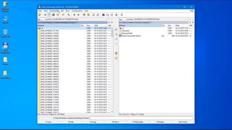Go to root in right panel
This screenshot has width=232, height=130.
(190, 19)
